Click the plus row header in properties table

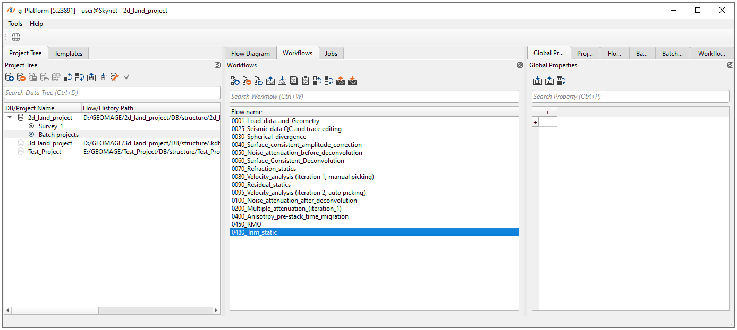tap(535, 122)
